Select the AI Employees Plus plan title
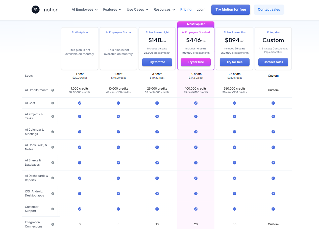 [x=234, y=33]
